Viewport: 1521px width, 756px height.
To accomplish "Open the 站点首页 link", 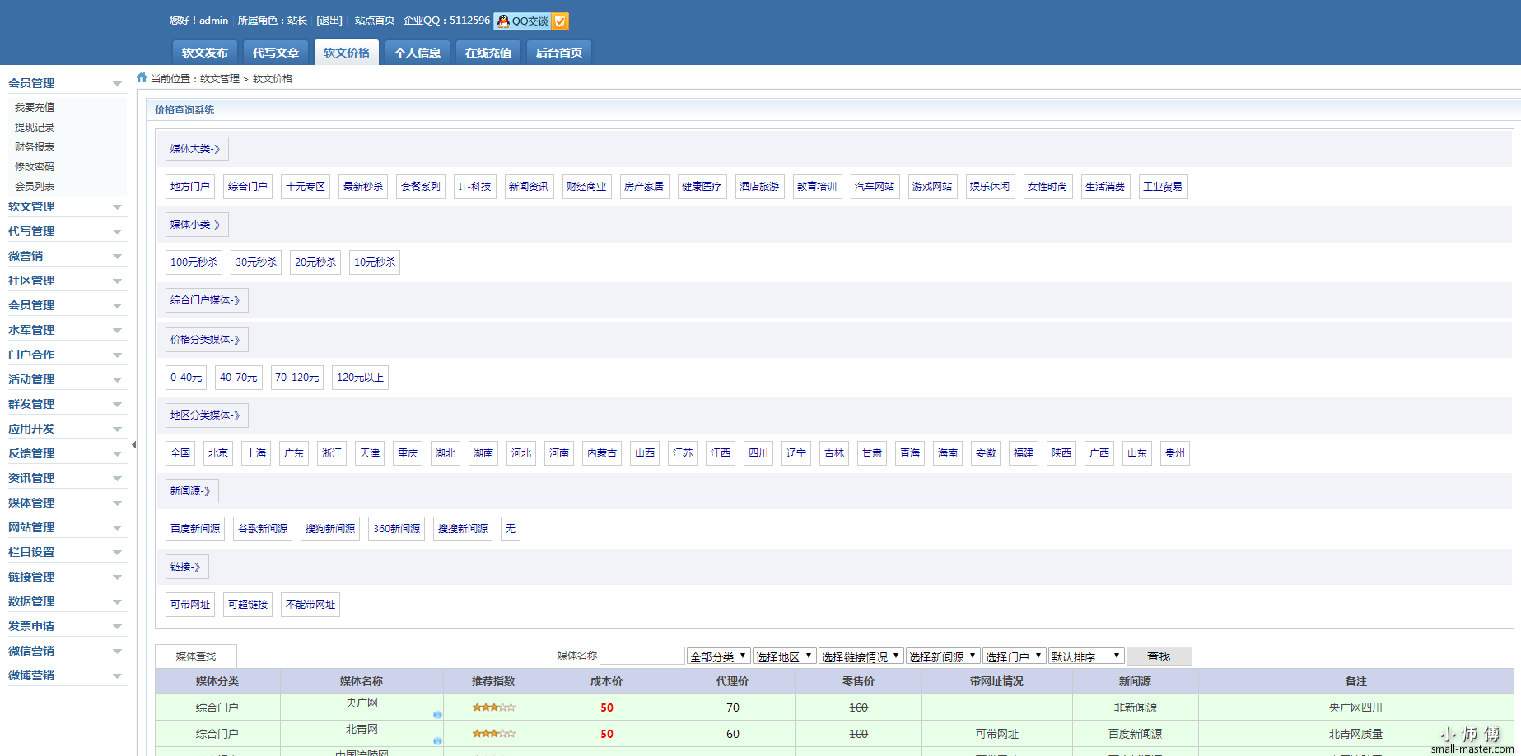I will [375, 21].
